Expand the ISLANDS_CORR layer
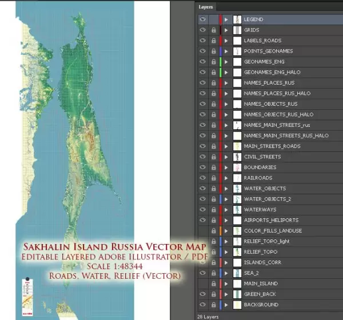Viewport: 343px width, 320px height. click(x=226, y=262)
